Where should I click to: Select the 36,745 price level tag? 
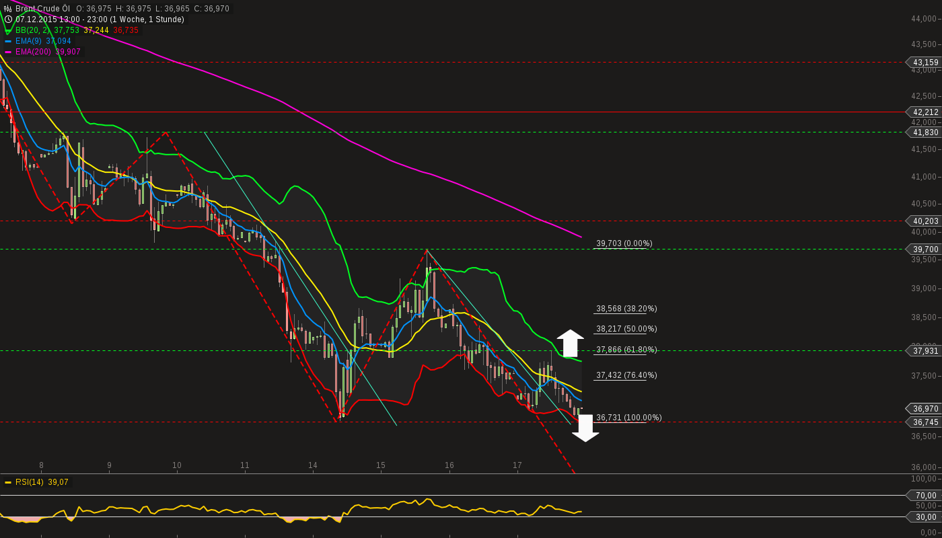pos(925,422)
